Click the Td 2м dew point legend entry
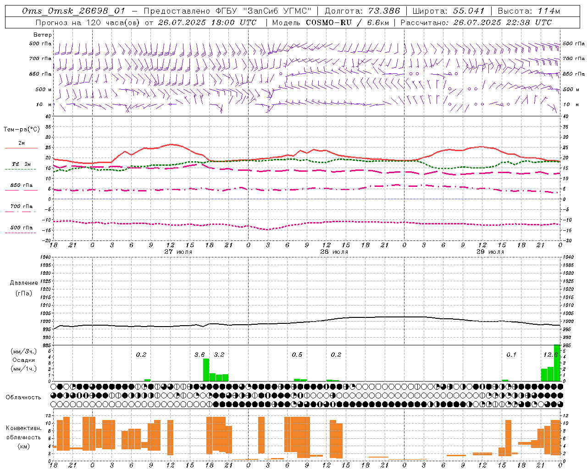The height and width of the screenshot is (469, 587). [22, 164]
